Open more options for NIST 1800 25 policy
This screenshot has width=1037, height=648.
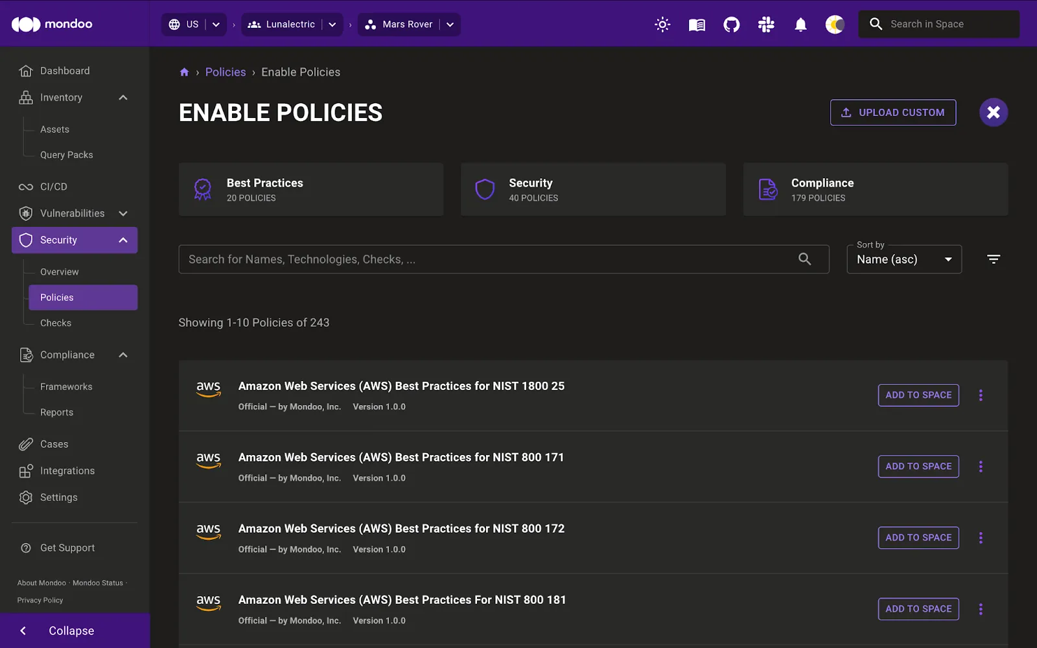(981, 395)
